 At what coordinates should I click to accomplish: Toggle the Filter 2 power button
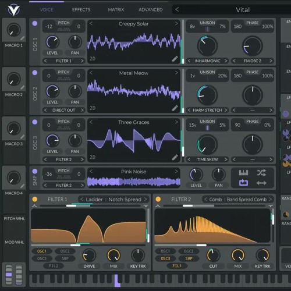pos(158,199)
